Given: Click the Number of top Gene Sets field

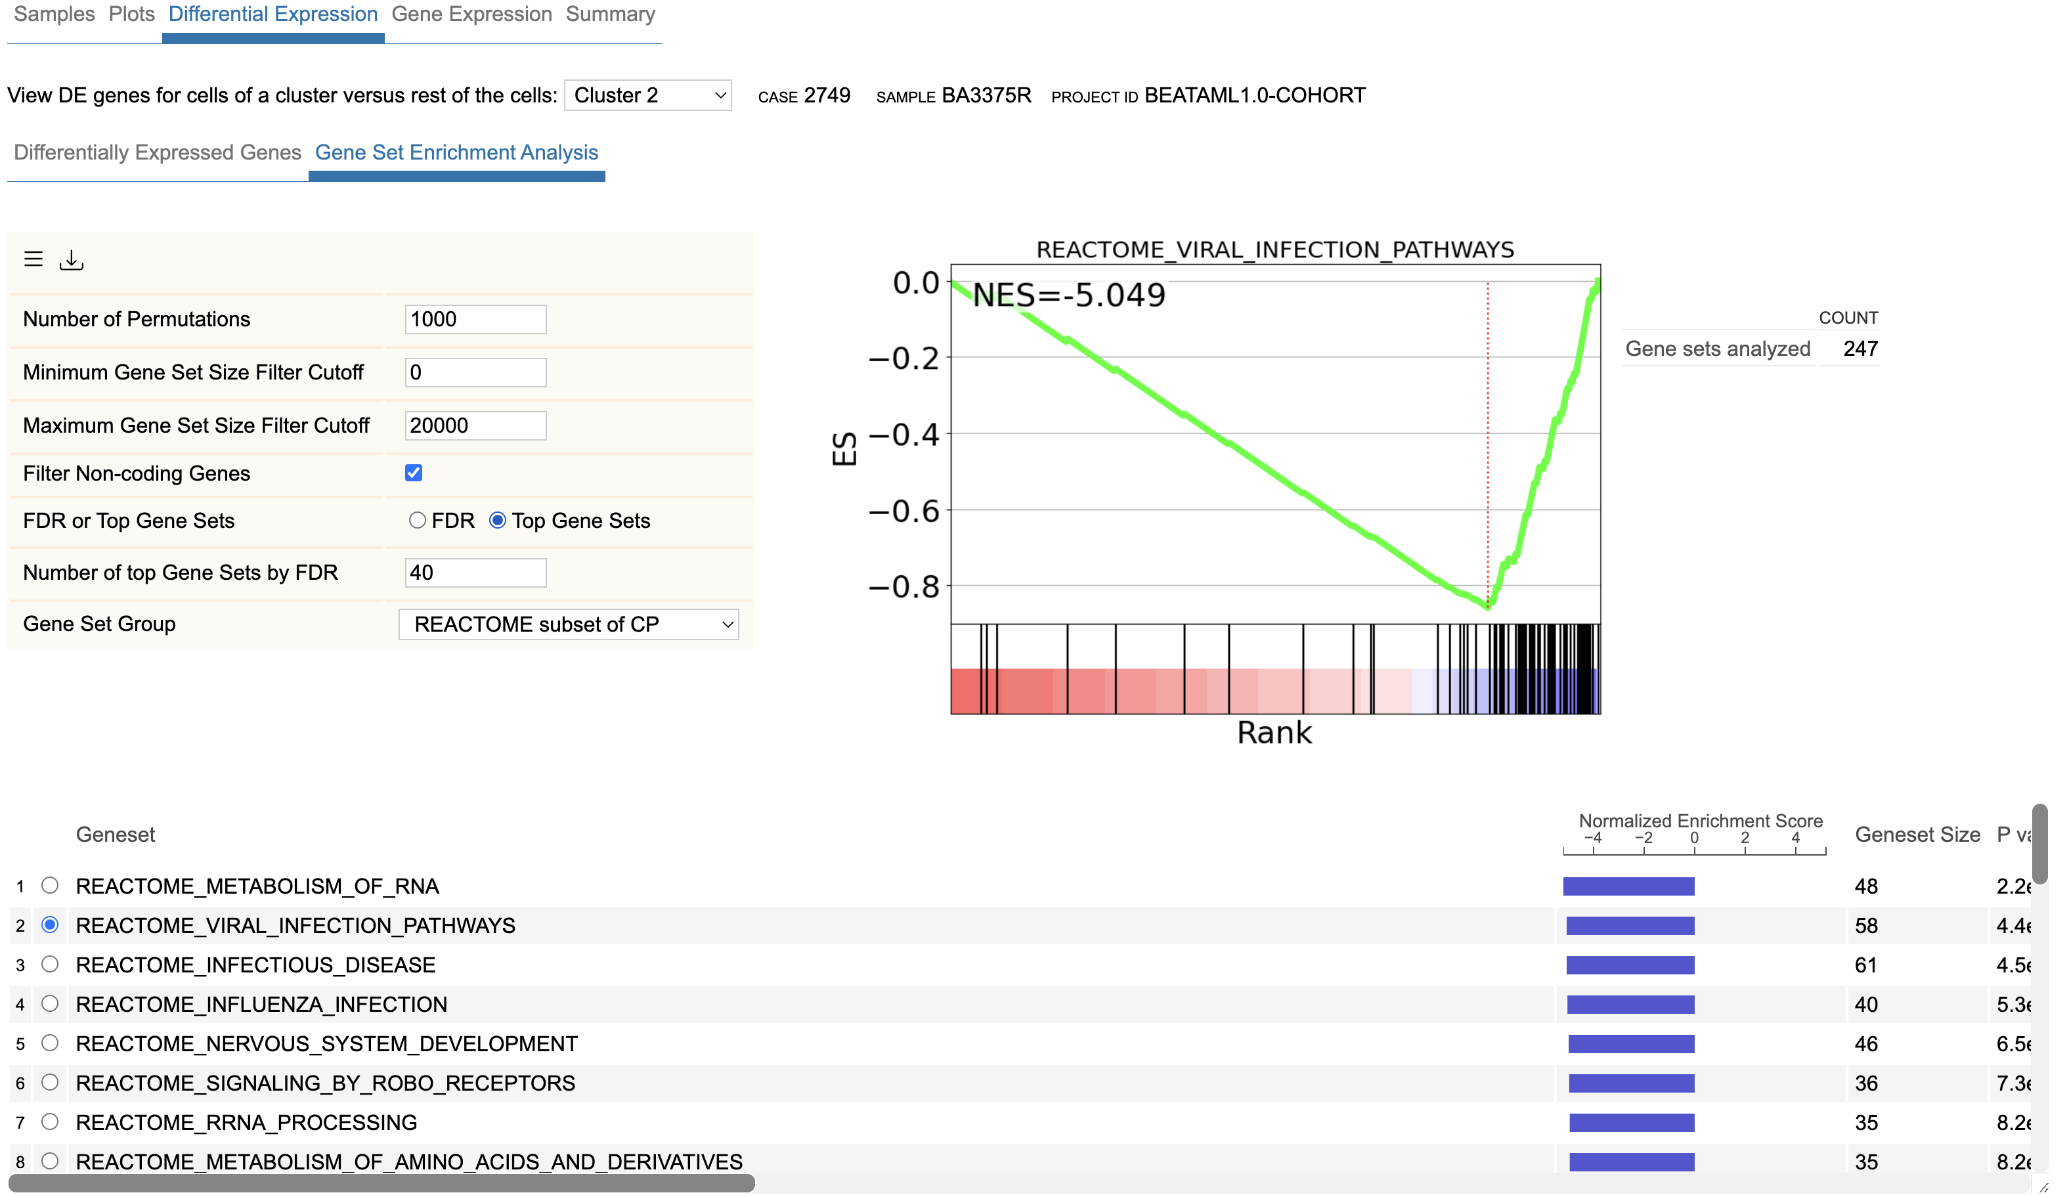Looking at the screenshot, I should click(476, 573).
